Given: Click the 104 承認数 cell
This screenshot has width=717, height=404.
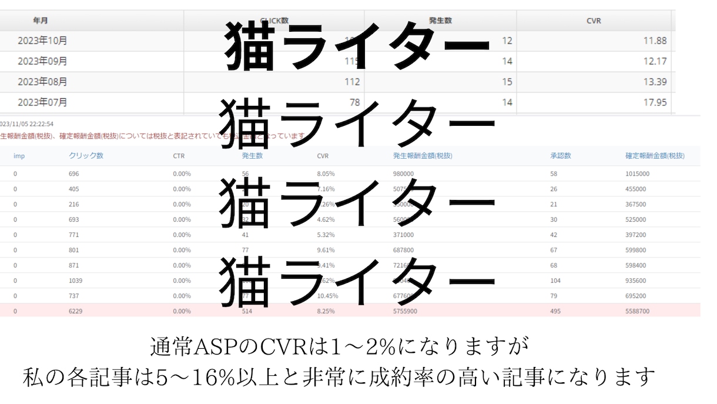Looking at the screenshot, I should (555, 281).
